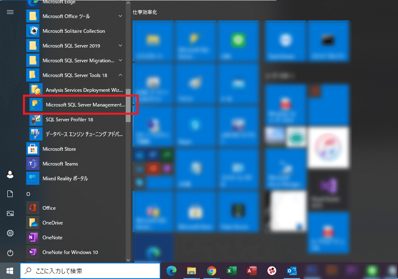Open Microsoft Edge from the taskbar
Image resolution: width=398 pixels, height=279 pixels.
pos(172,271)
